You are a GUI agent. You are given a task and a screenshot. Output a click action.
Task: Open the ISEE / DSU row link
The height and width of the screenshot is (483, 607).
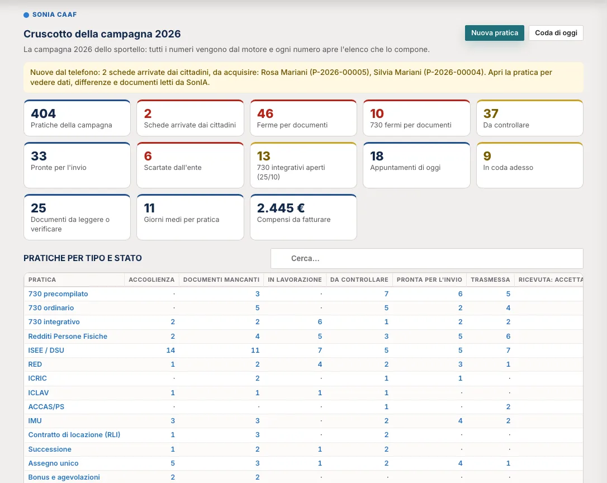tap(46, 350)
